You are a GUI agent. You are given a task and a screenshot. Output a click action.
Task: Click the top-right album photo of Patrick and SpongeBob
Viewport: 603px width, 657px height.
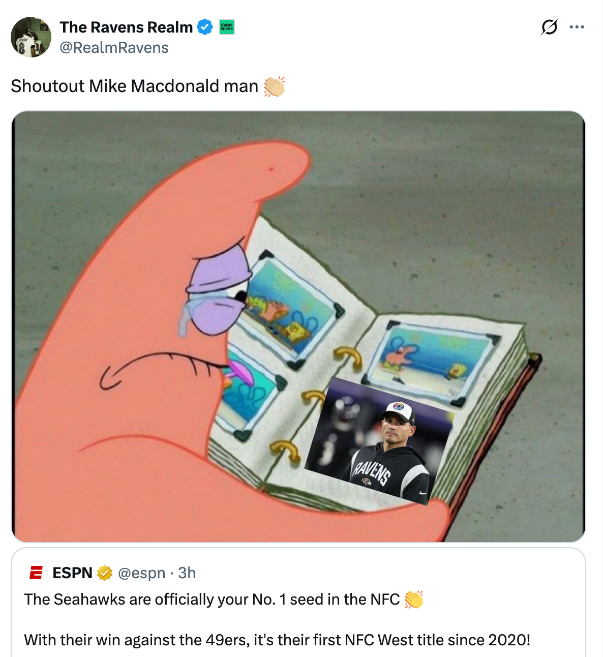[x=432, y=360]
